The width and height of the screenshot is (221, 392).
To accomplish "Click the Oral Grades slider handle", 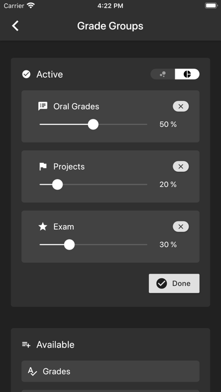I will (94, 124).
